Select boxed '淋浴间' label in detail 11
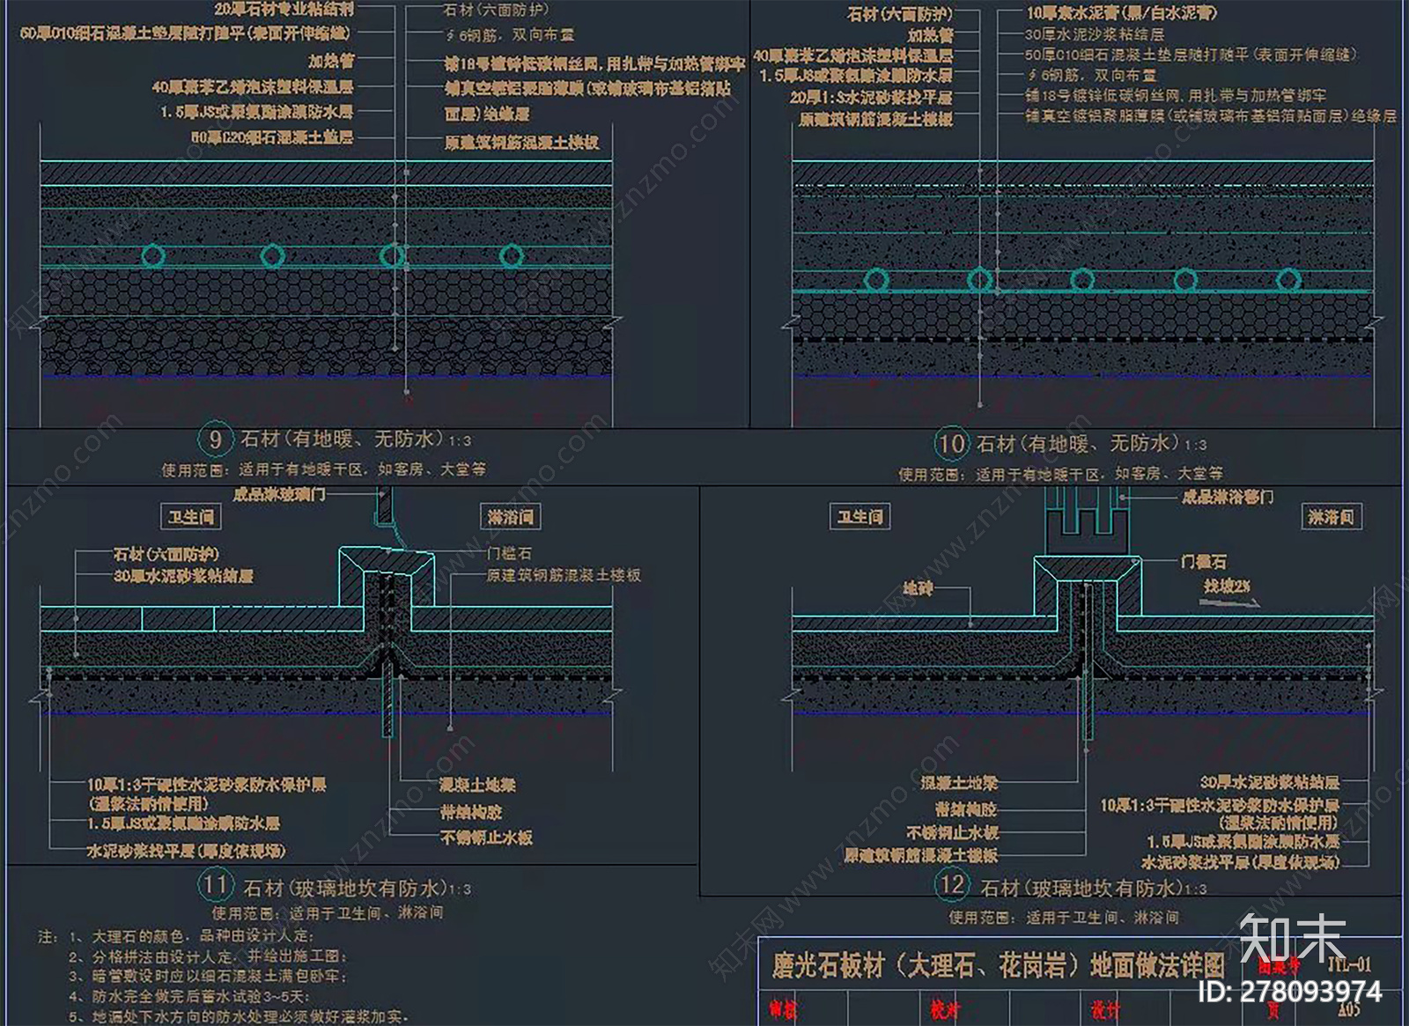The image size is (1409, 1026). pos(510,517)
